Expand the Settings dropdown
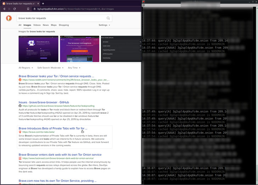This screenshot has height=185, width=258. (x=104, y=25)
